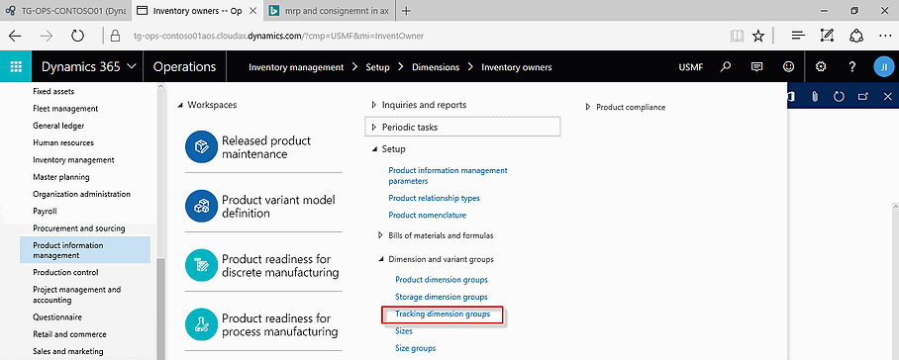Viewport: 899px width, 360px height.
Task: Close the Inventory owners form
Action: [x=887, y=96]
